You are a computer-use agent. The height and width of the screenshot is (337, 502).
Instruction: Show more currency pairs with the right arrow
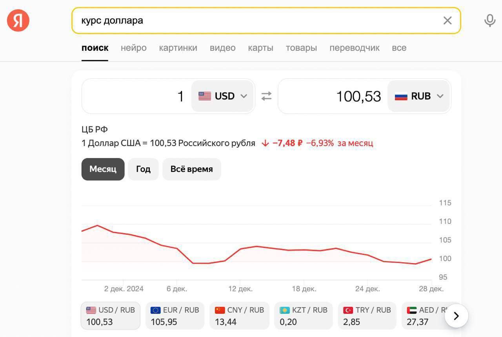coord(457,316)
